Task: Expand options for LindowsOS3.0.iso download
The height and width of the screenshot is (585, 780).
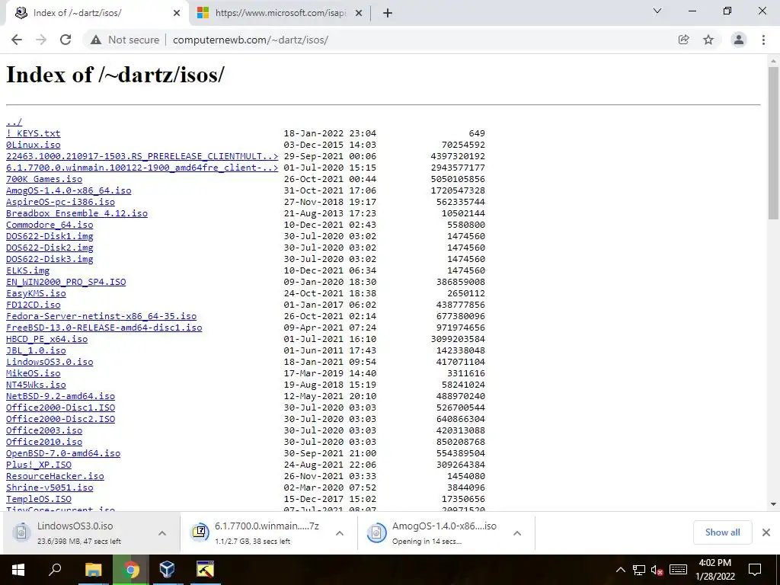Action: click(162, 533)
